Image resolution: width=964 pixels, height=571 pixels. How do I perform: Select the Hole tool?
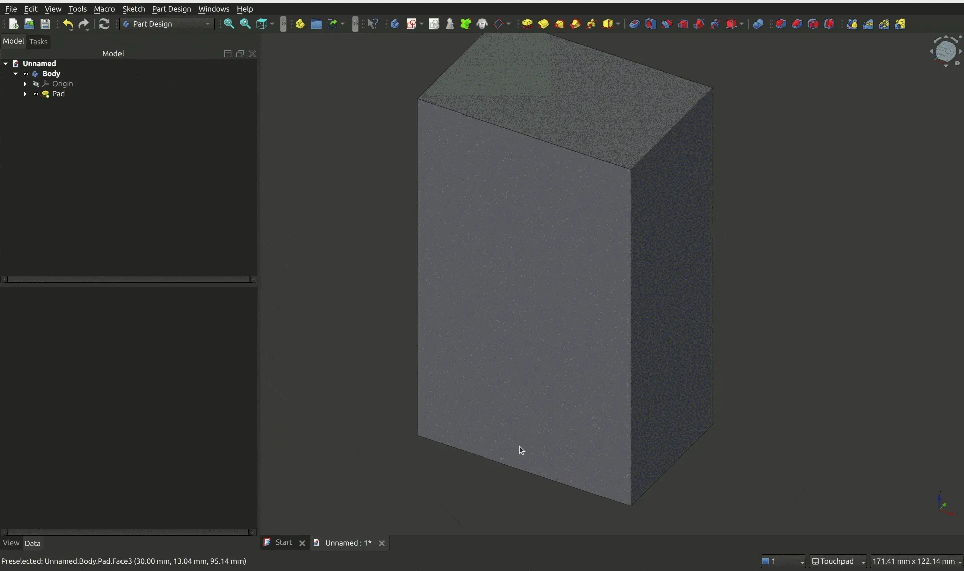pyautogui.click(x=651, y=24)
